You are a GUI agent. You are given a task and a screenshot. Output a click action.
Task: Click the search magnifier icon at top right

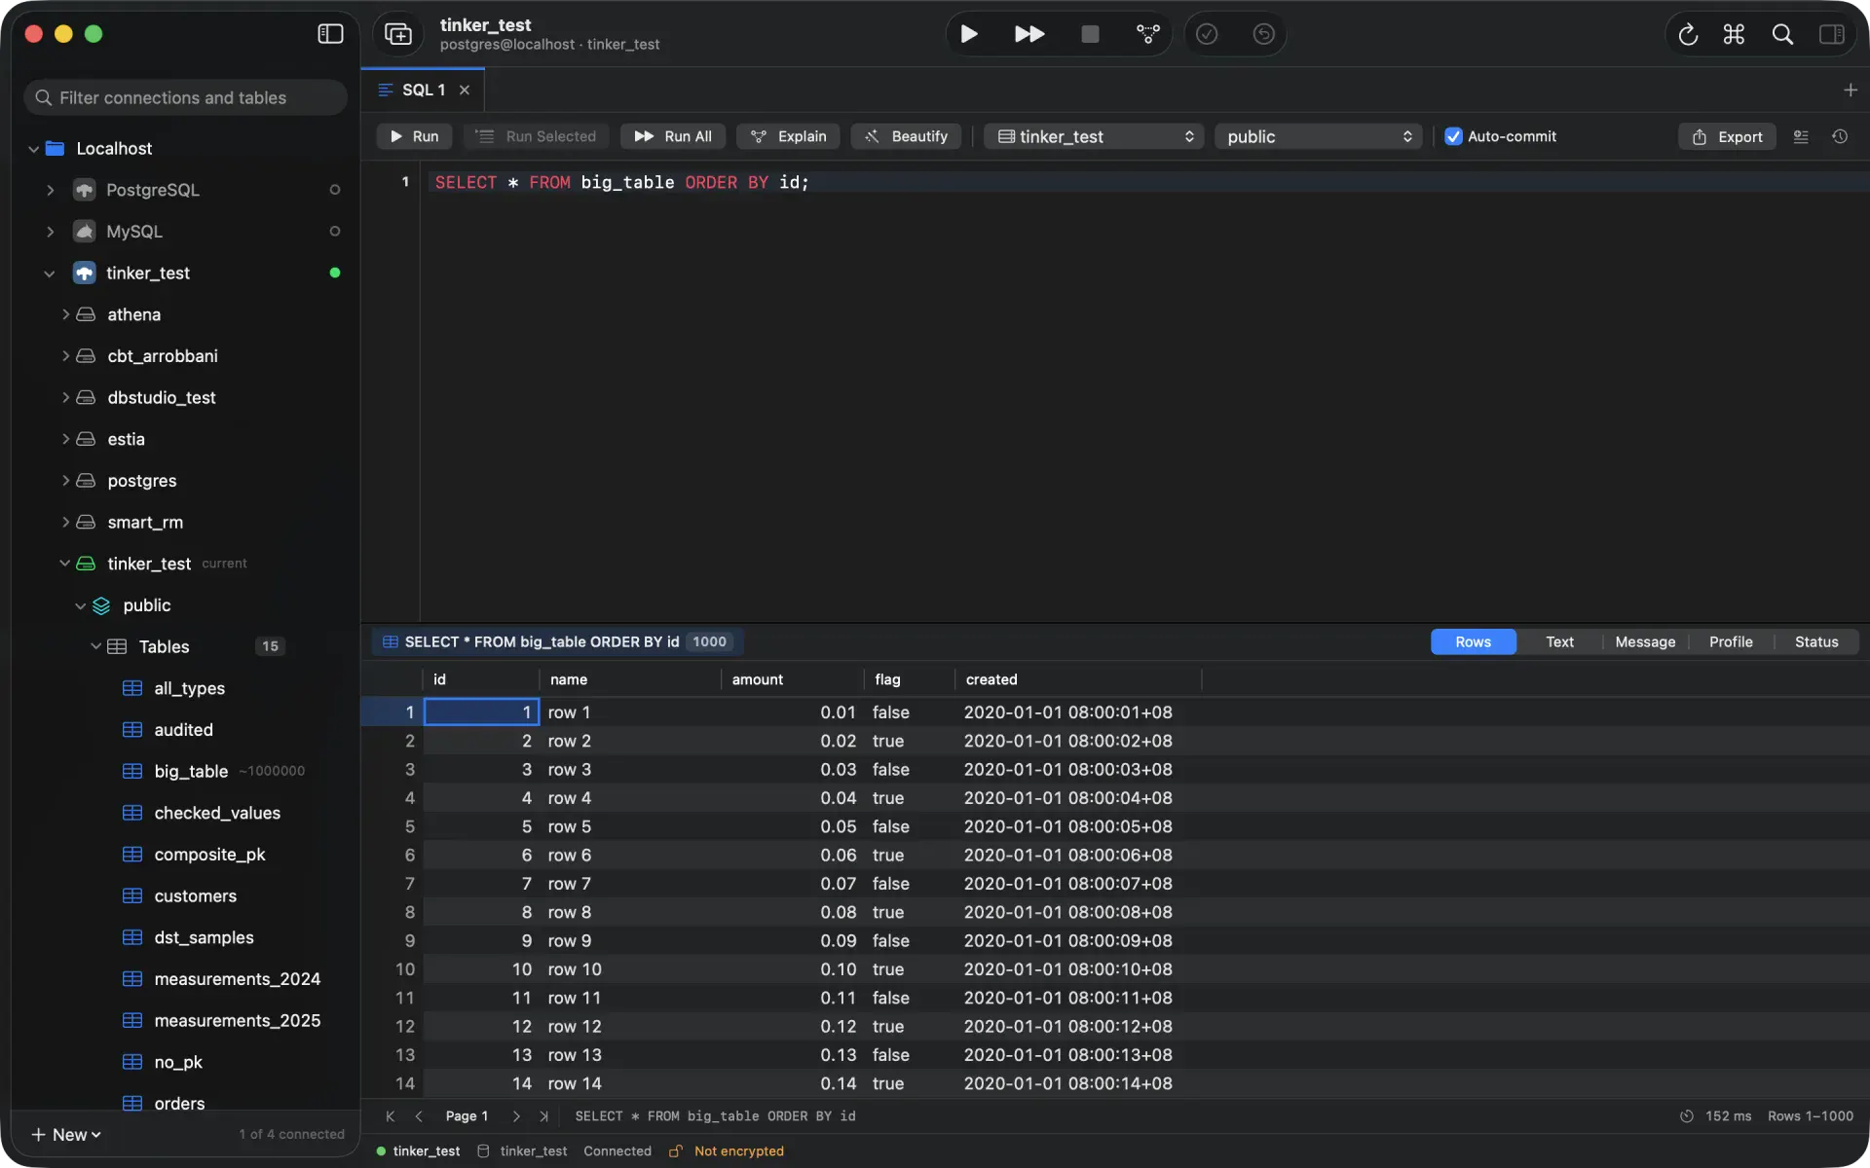pos(1782,34)
